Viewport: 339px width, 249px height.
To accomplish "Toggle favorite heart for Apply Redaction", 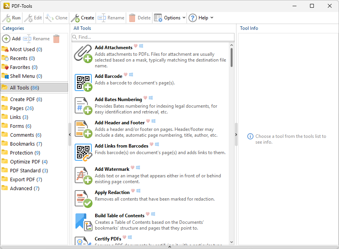I will [133, 191].
